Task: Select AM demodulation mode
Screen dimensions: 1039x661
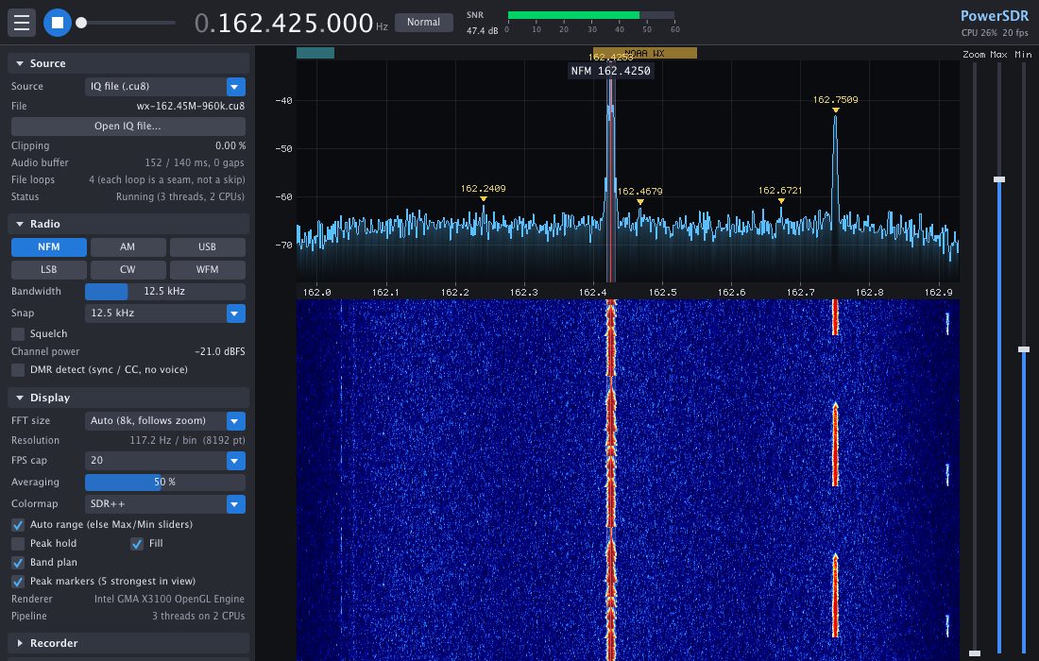Action: click(128, 247)
